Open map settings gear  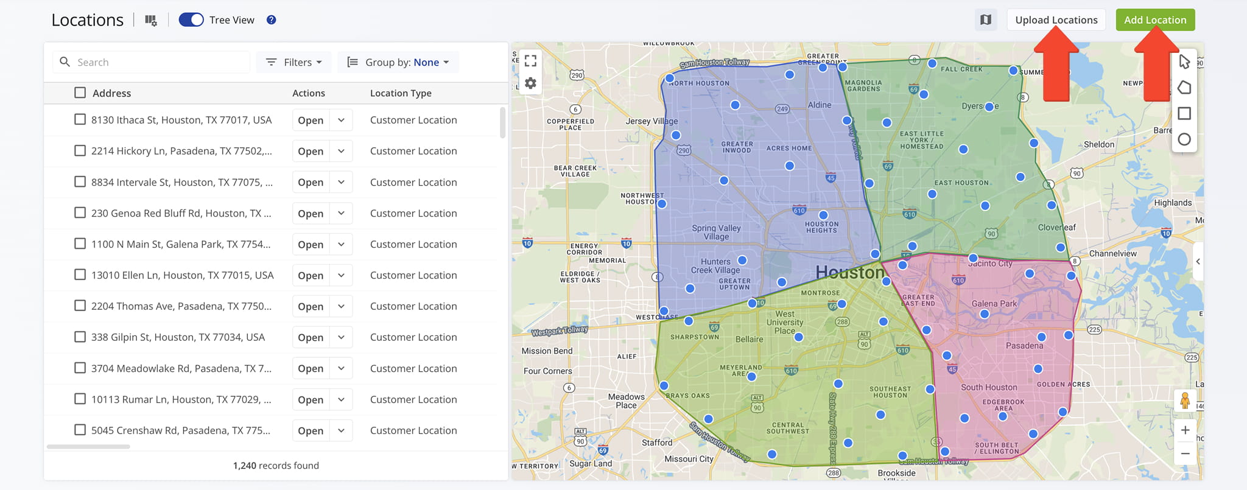530,83
